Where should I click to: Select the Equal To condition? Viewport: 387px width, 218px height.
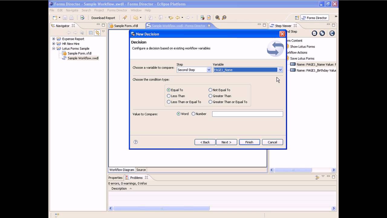click(x=169, y=90)
